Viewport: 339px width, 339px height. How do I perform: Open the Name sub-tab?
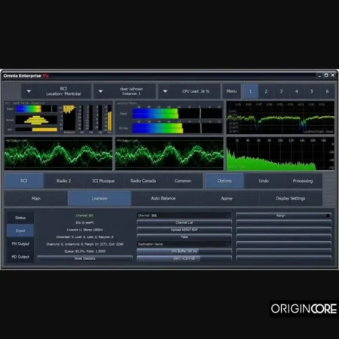tap(227, 198)
